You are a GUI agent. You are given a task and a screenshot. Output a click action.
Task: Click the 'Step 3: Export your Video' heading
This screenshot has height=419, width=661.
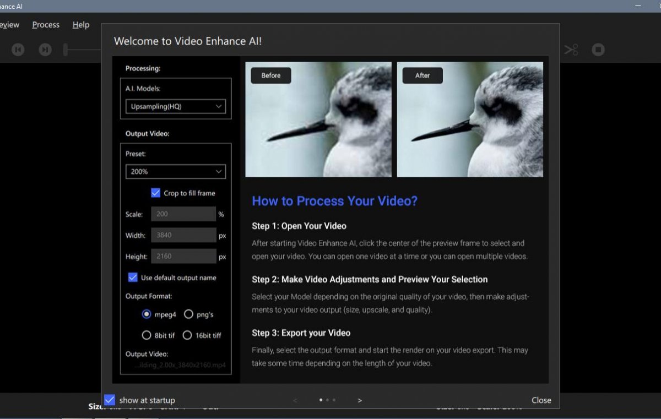(x=301, y=333)
